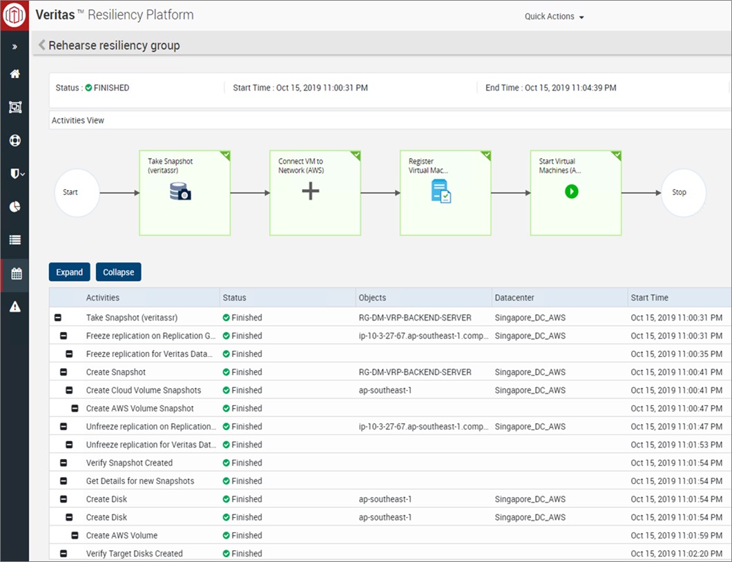
Task: Click the start time Oct 15, 2019 11:00:47 PM
Action: pos(677,409)
